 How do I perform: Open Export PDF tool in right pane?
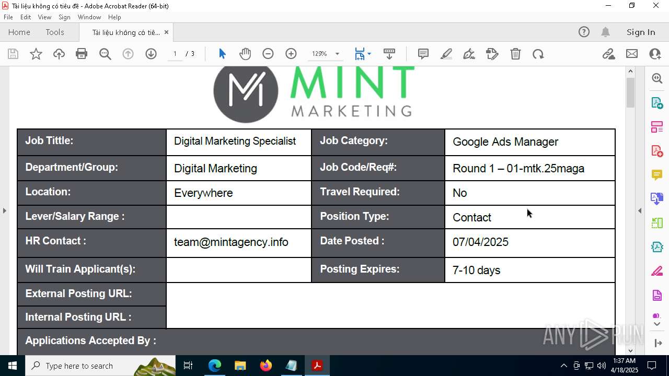pyautogui.click(x=657, y=102)
